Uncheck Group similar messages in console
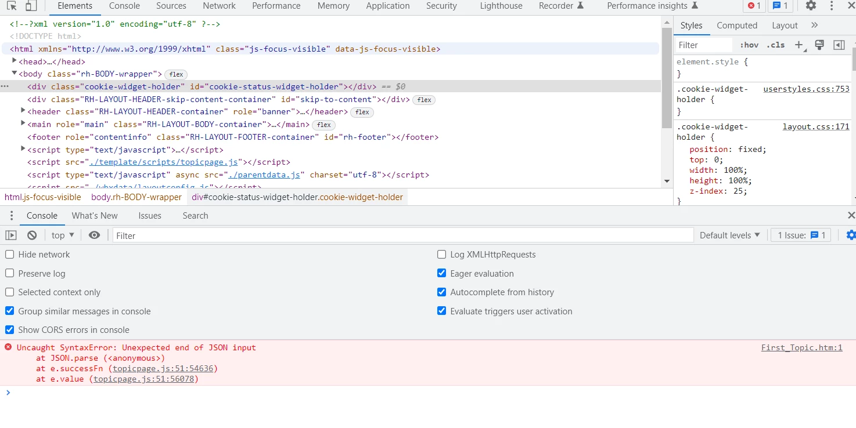856x428 pixels. click(x=9, y=311)
